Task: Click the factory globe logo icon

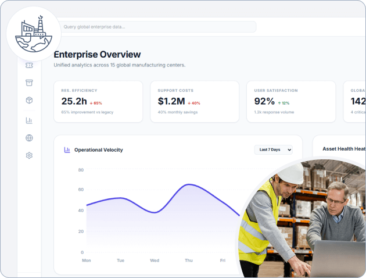Action: 34,34
